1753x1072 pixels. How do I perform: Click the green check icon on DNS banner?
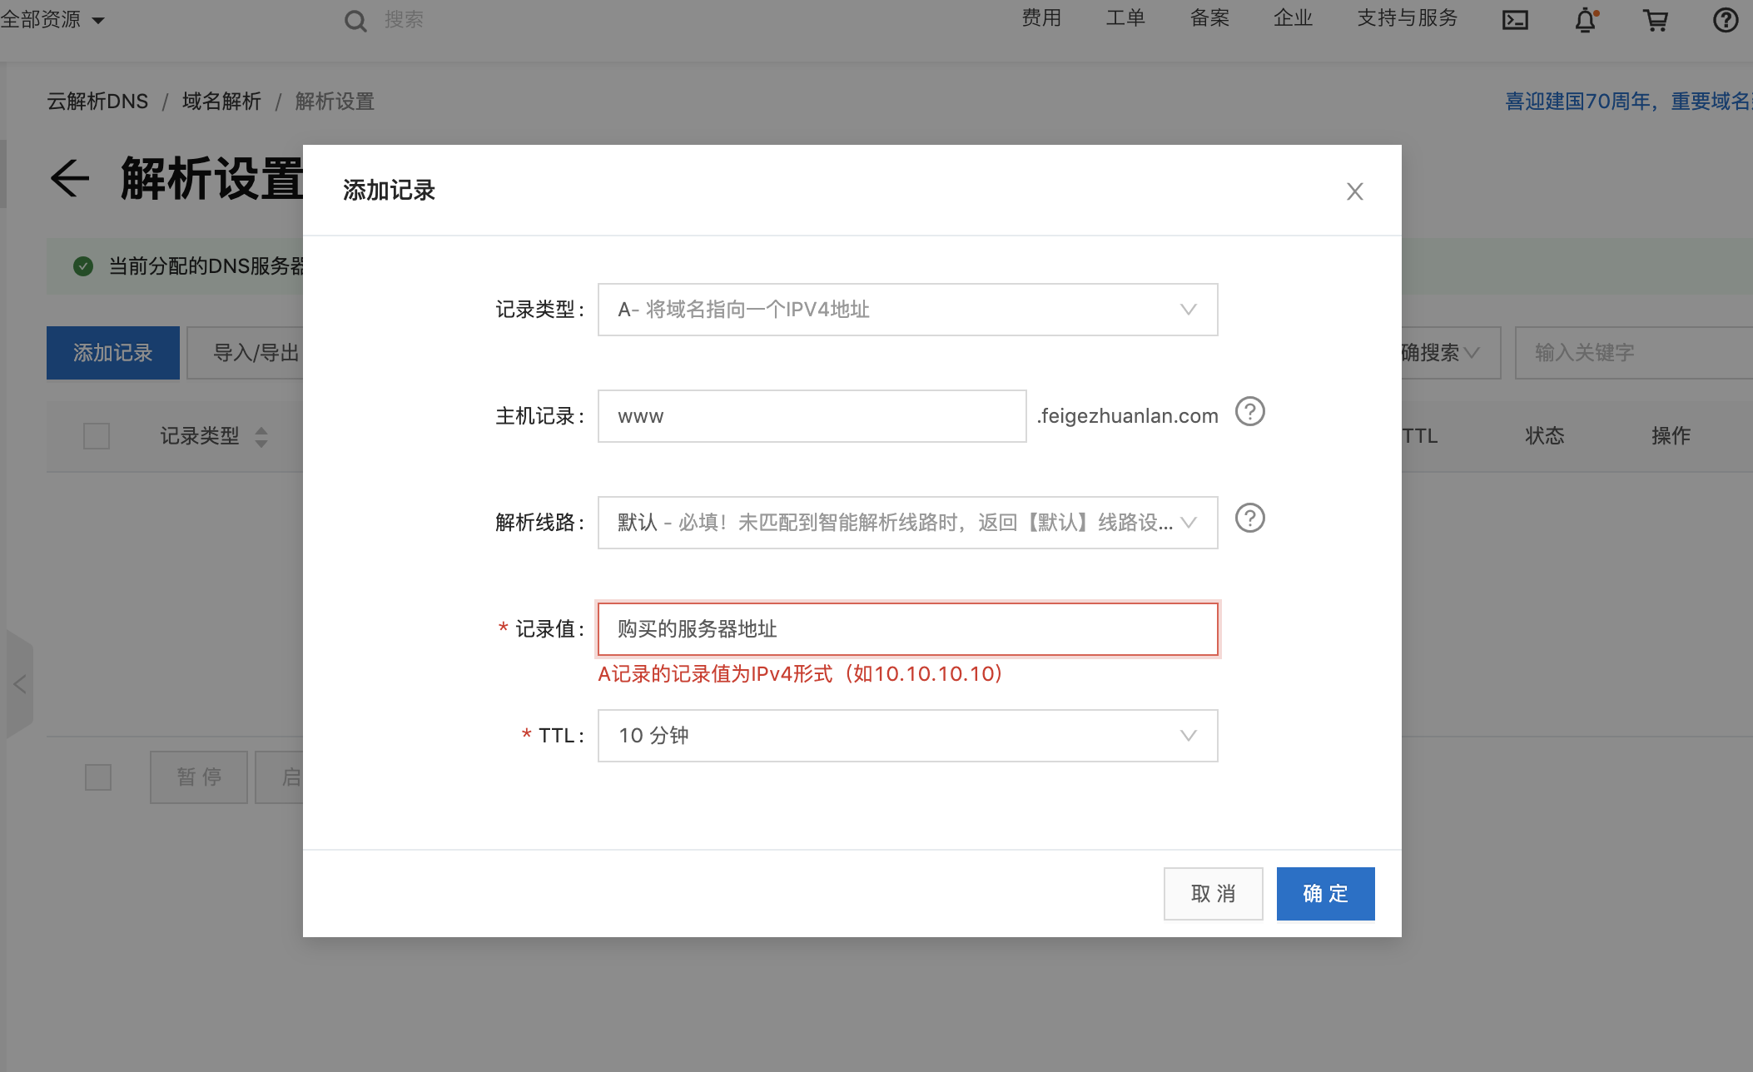pyautogui.click(x=83, y=266)
